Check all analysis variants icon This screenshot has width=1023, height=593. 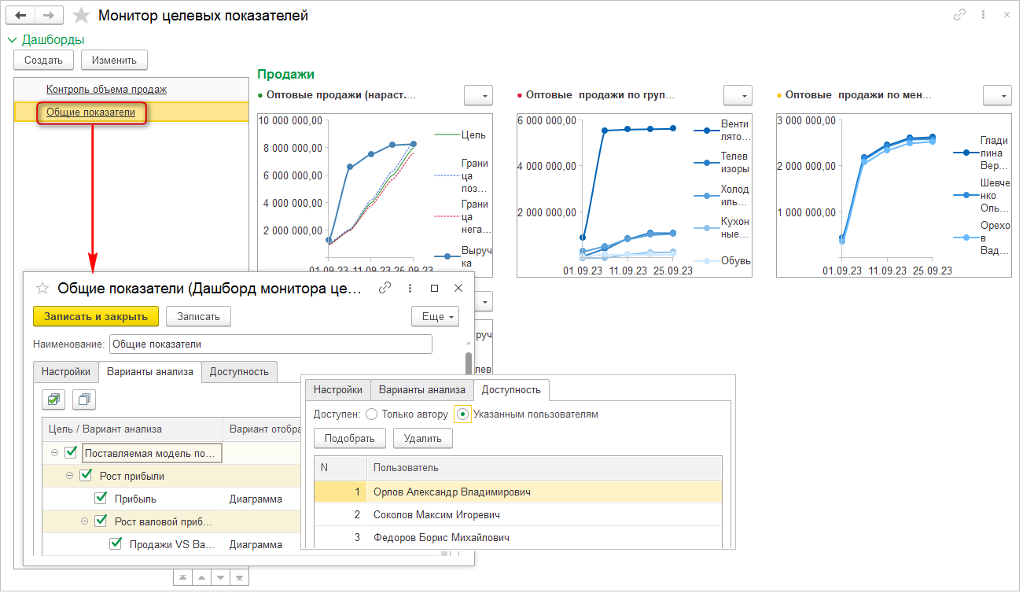coord(53,400)
